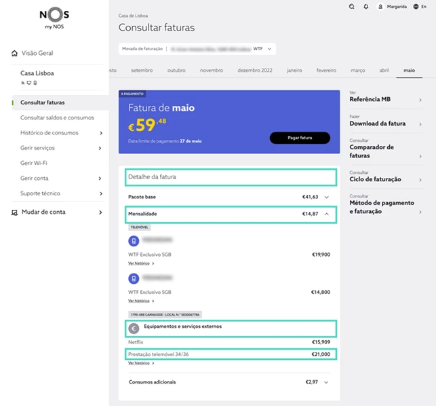Viewport: 436px width, 406px height.
Task: Open notifications bell icon
Action: (366, 6)
